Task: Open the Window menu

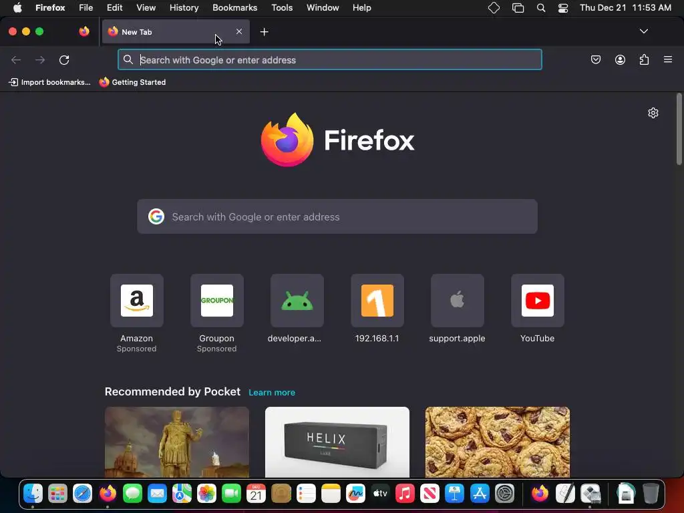Action: 323,7
